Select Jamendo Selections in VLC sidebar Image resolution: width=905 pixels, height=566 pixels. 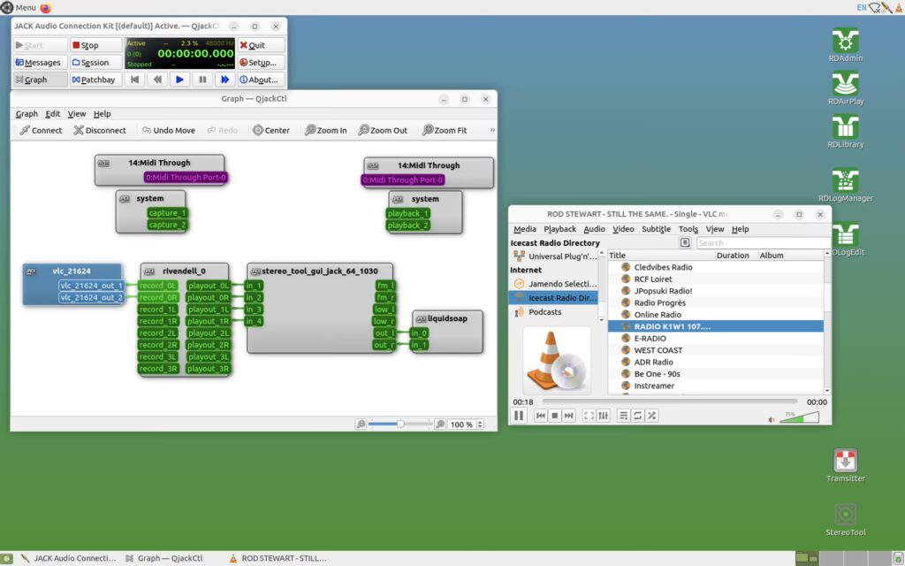554,284
